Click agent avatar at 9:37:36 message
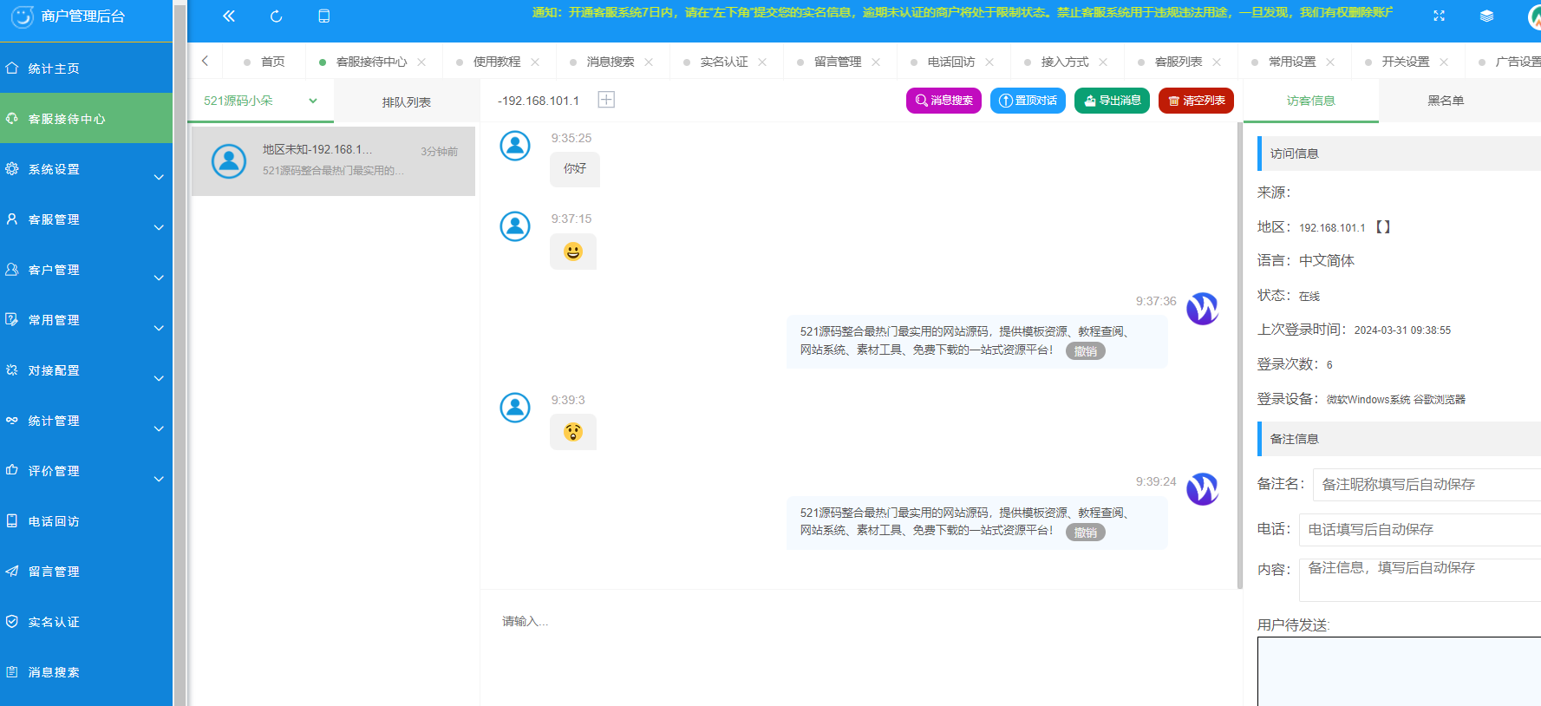The width and height of the screenshot is (1541, 706). coord(1203,309)
